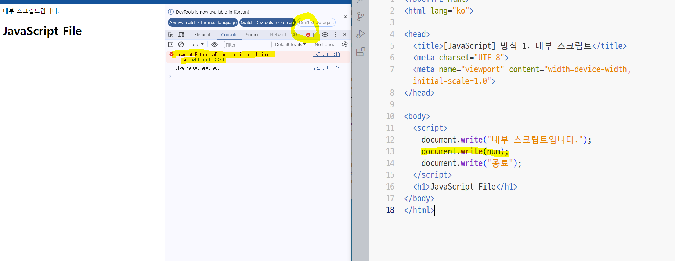Open the top context dropdown

(198, 44)
